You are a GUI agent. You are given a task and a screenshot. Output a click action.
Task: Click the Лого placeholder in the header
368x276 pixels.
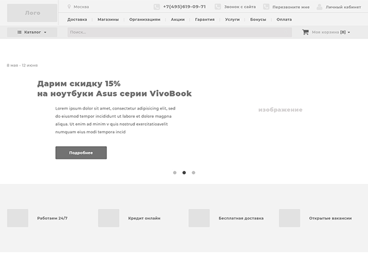pos(32,13)
